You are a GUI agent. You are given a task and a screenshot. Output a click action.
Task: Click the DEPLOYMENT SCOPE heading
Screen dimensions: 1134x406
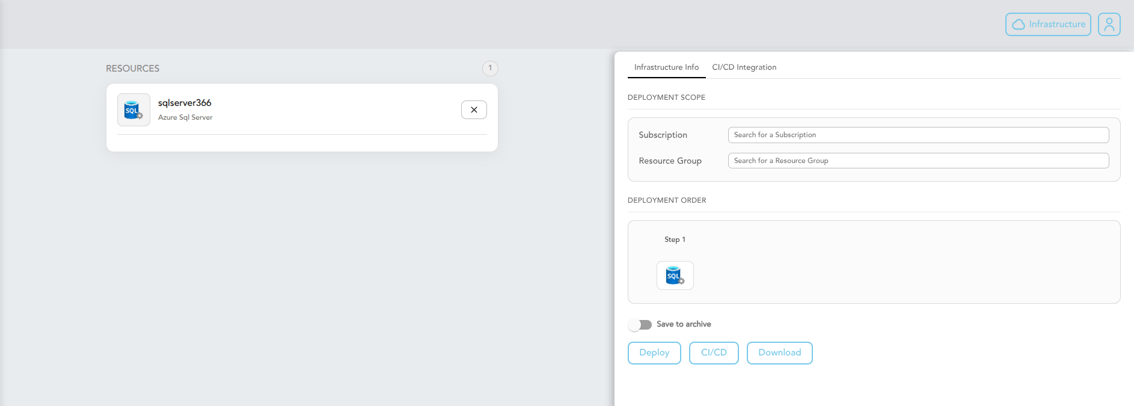point(666,97)
